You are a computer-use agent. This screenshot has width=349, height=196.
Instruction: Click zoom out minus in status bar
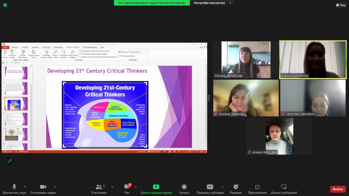[182, 152]
